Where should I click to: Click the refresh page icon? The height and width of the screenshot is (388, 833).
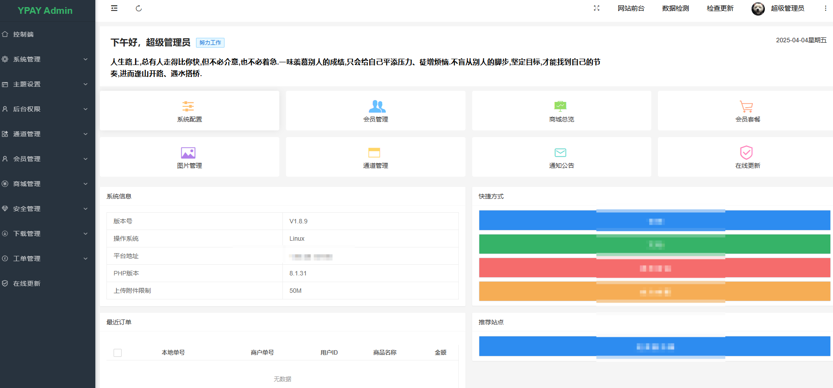click(139, 8)
